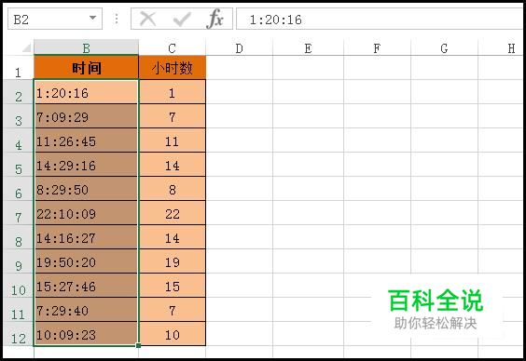Select column F header
Viewport: 526px width, 361px height.
point(377,47)
